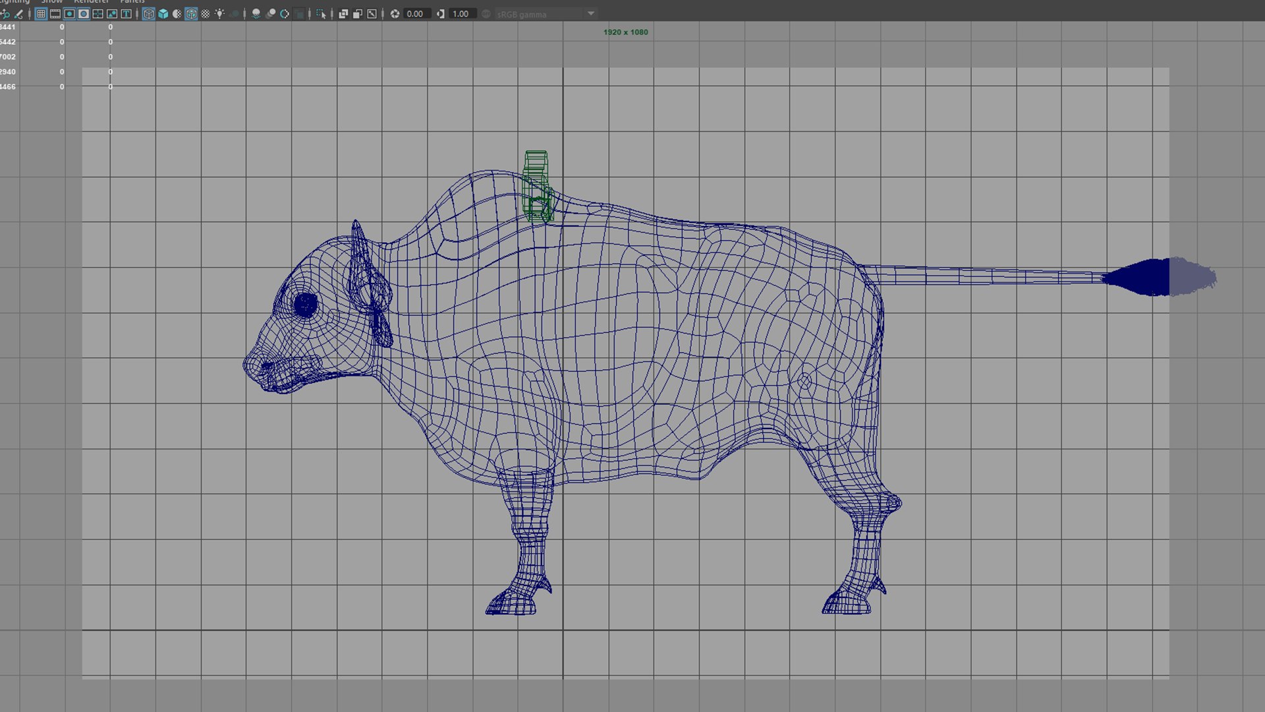Click the exposure aperture icon

click(x=395, y=14)
